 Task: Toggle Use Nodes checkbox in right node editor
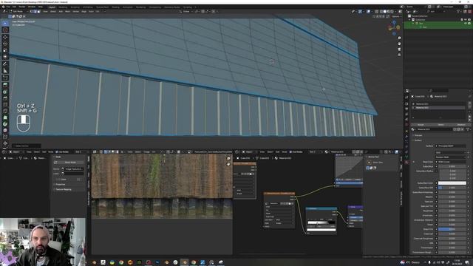291,151
